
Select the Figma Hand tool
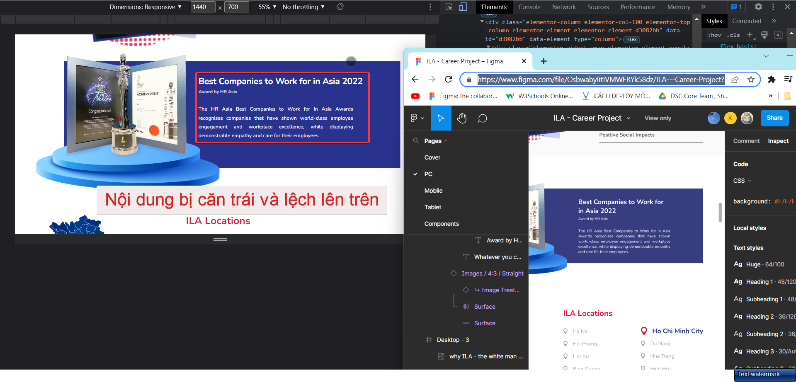click(x=462, y=118)
